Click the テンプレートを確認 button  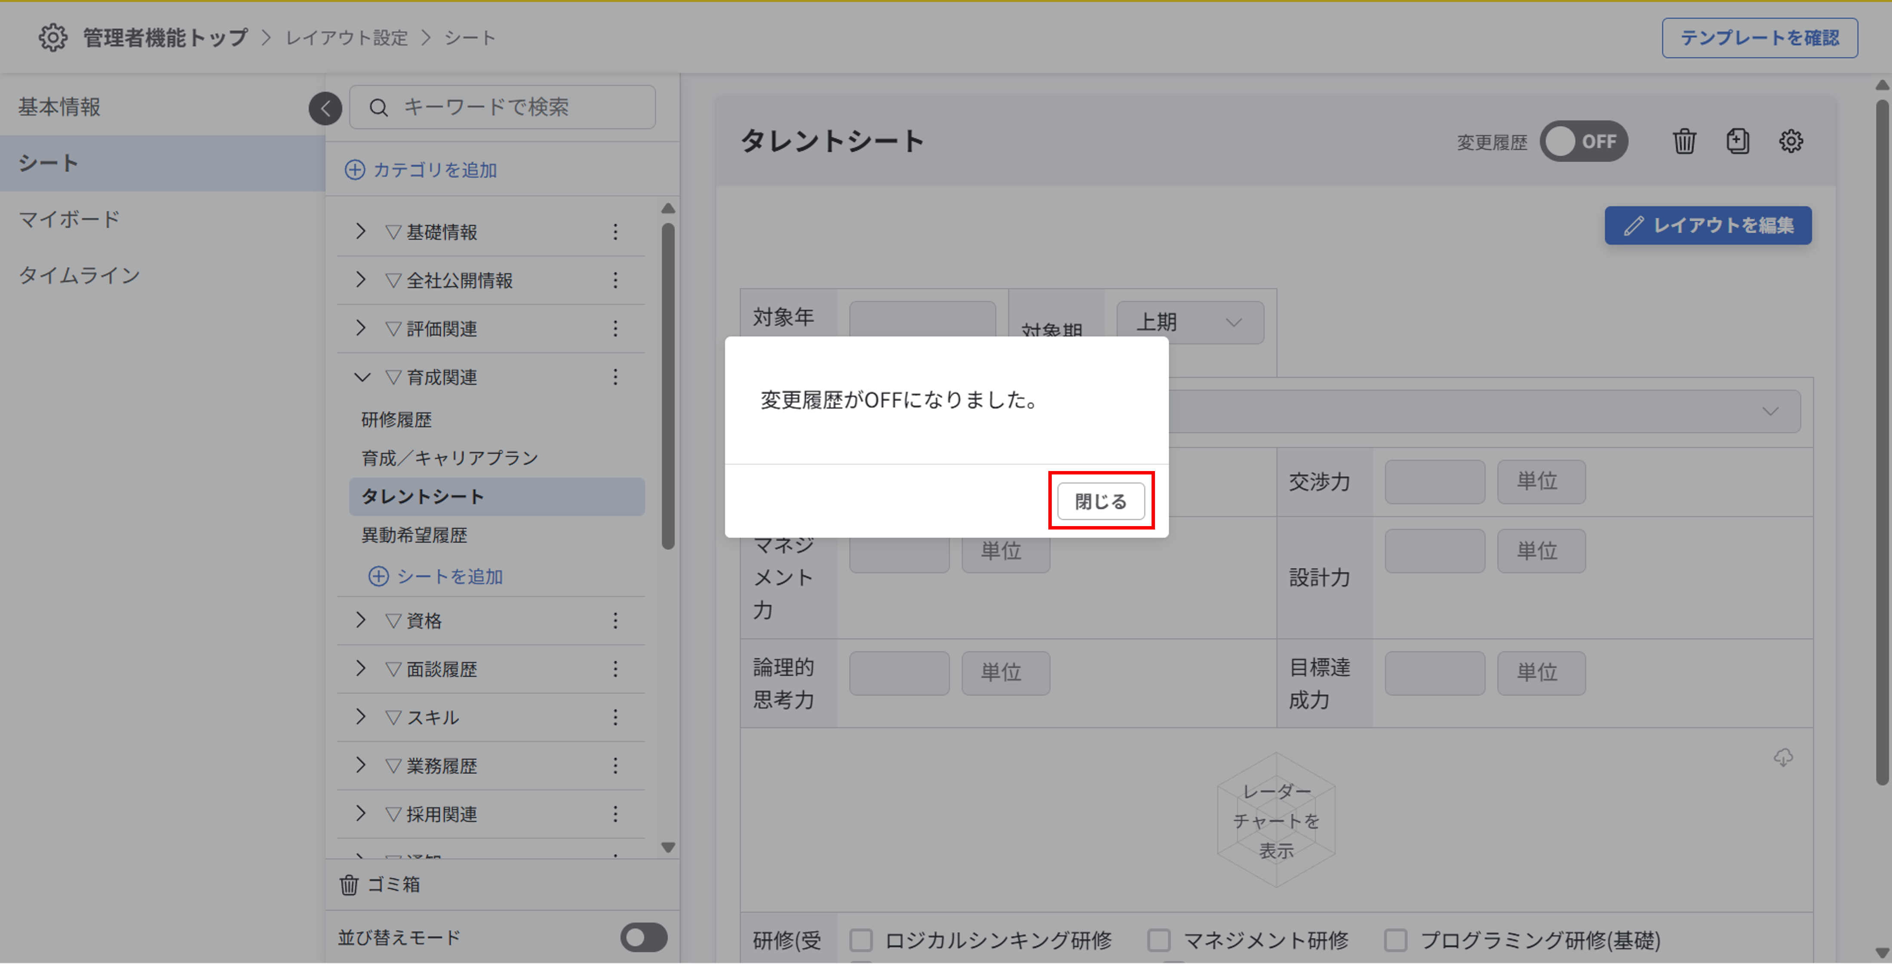1760,37
